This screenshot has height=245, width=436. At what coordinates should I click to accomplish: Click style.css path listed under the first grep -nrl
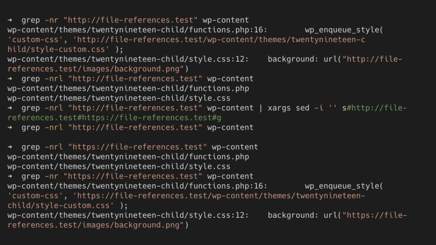[x=119, y=98]
